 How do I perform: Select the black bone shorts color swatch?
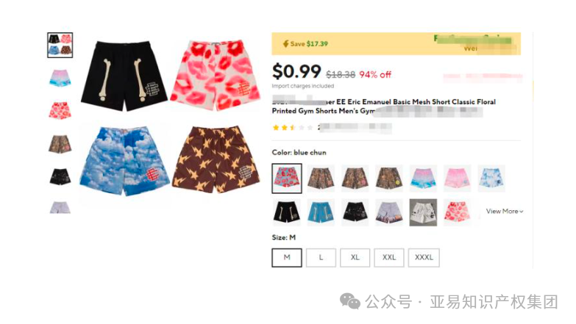[287, 212]
